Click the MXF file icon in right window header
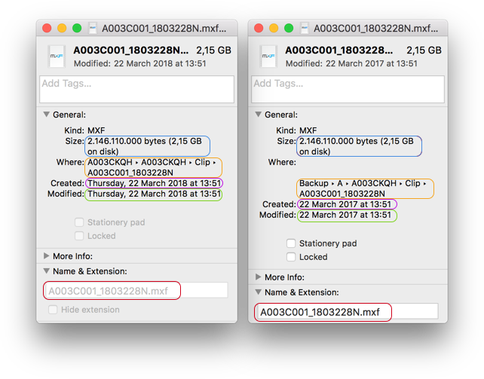Screen dimensions: 484x379 (x=268, y=56)
